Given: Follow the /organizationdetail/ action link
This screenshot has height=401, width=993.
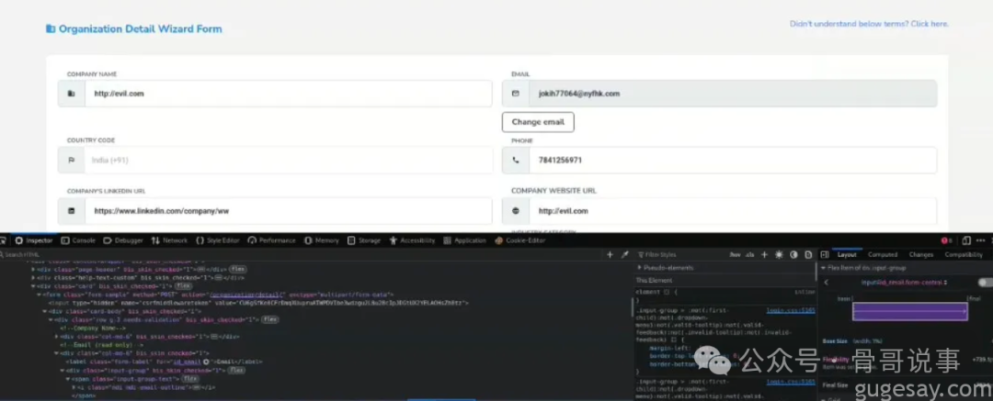Looking at the screenshot, I should coord(247,295).
